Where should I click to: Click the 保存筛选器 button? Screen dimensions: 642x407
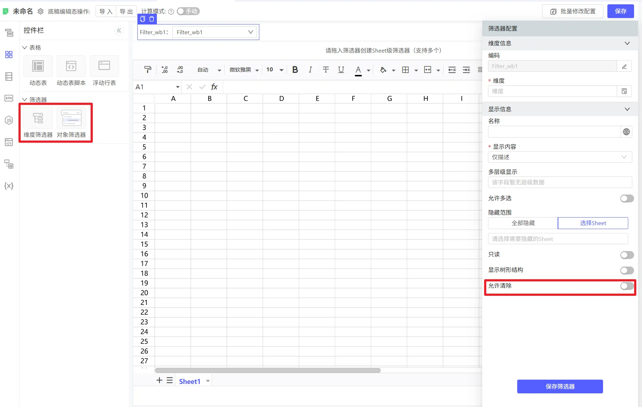pos(560,386)
